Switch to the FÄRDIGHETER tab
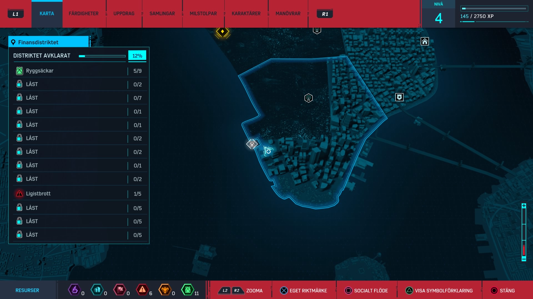This screenshot has height=299, width=533. [84, 14]
